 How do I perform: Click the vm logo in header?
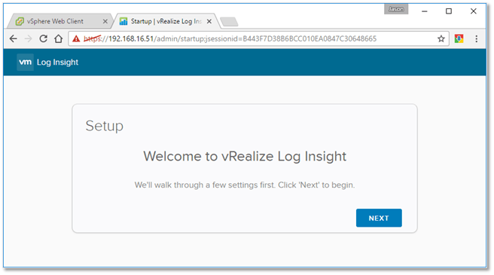tap(25, 62)
